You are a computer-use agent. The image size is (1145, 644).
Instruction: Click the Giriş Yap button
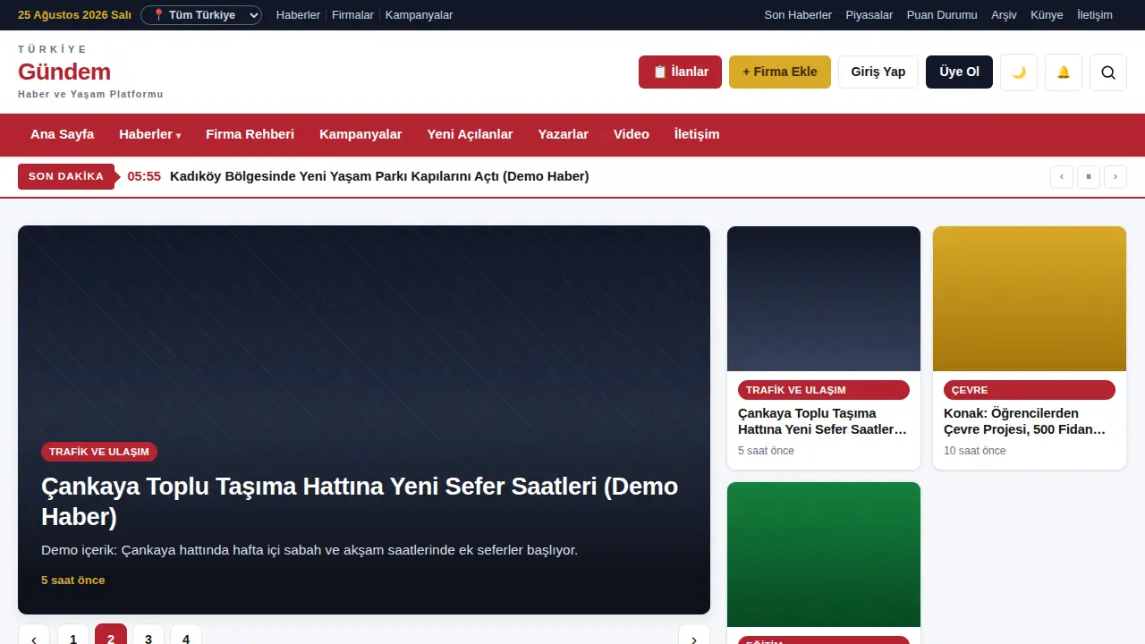point(878,72)
